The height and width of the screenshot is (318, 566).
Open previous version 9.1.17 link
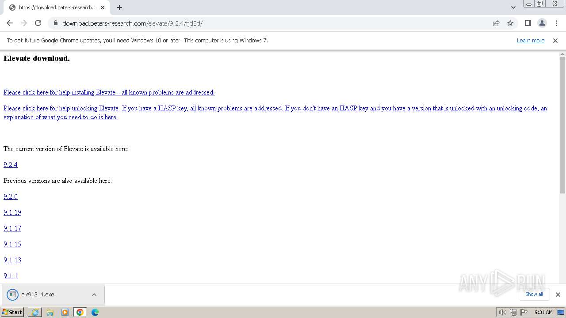(12, 228)
